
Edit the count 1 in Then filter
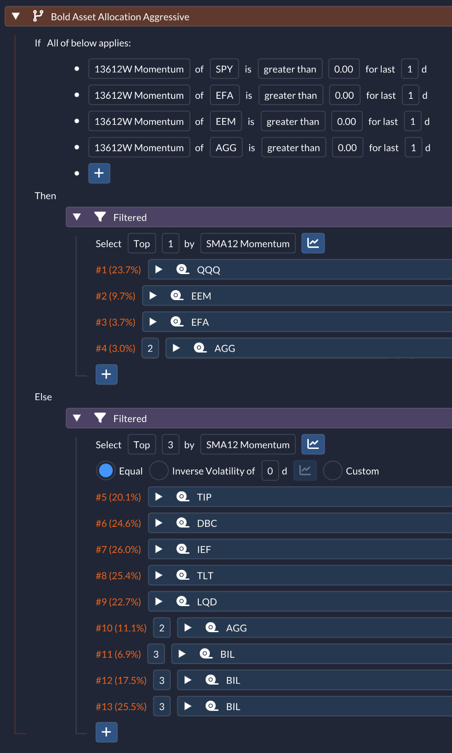[170, 244]
